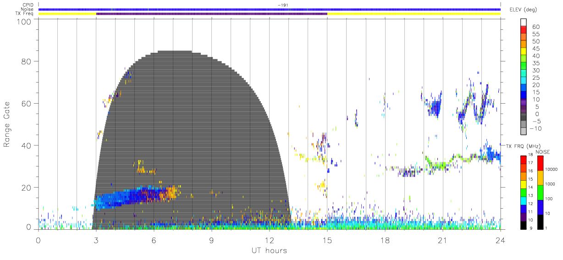Viewport: 563px width, 260px height.
Task: Click the -10 label on elevation colorbar
Action: pos(536,129)
